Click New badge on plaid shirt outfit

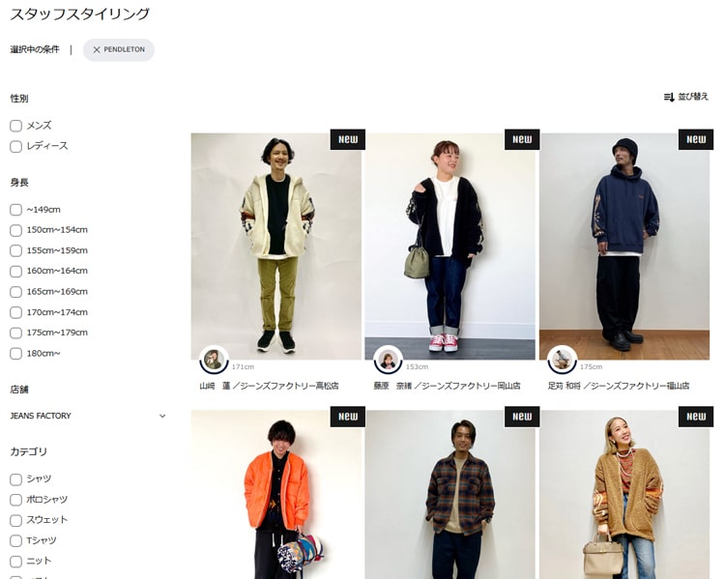[522, 417]
